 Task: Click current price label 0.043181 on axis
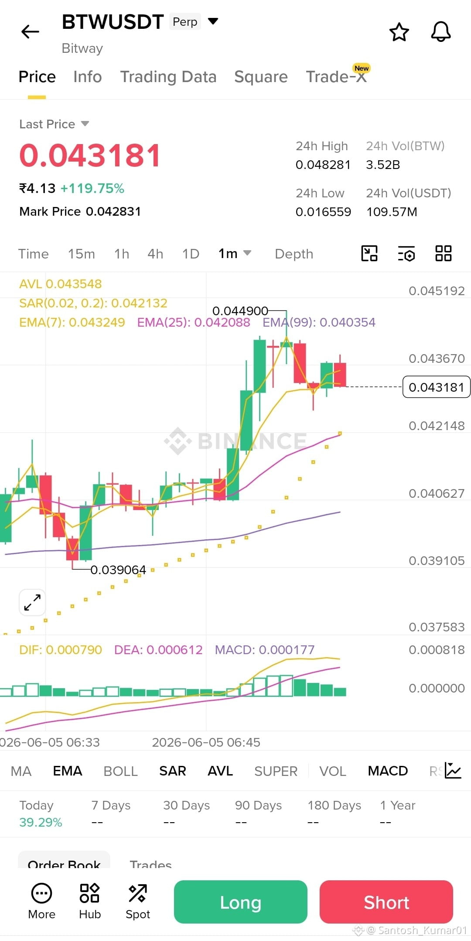[x=436, y=387]
